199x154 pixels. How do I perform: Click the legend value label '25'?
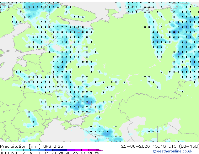click(61, 153)
